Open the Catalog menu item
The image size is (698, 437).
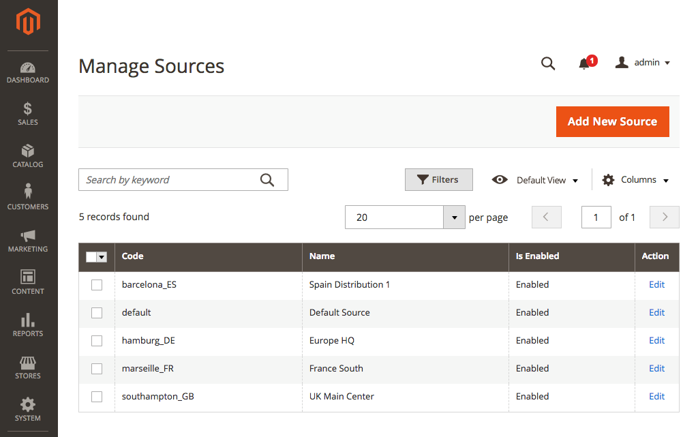28,151
